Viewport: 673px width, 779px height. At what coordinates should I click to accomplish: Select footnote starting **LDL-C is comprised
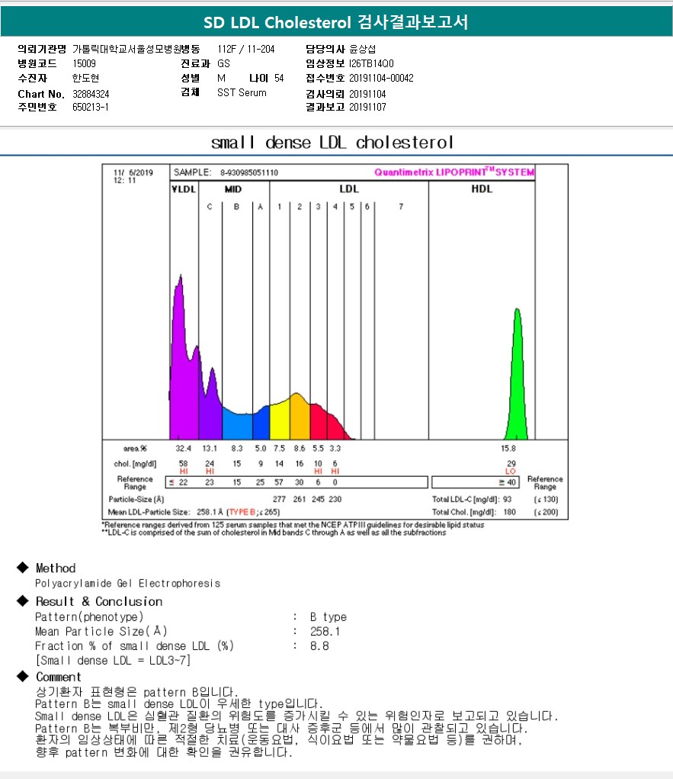[x=274, y=533]
